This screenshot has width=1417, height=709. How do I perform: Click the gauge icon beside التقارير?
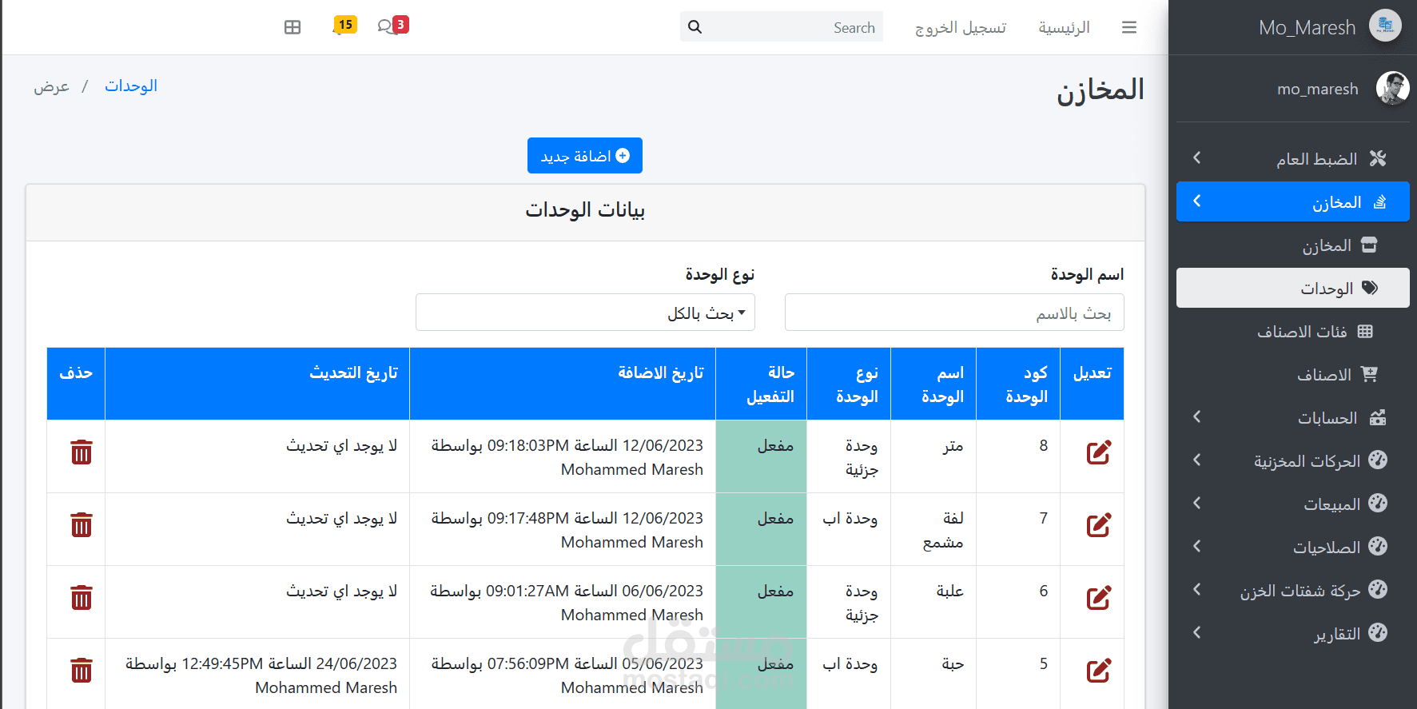coord(1378,632)
